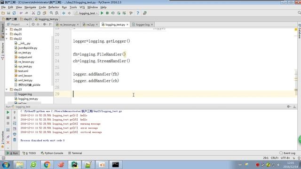Click the day23 breadcrumb in navigation bar

[26, 19]
